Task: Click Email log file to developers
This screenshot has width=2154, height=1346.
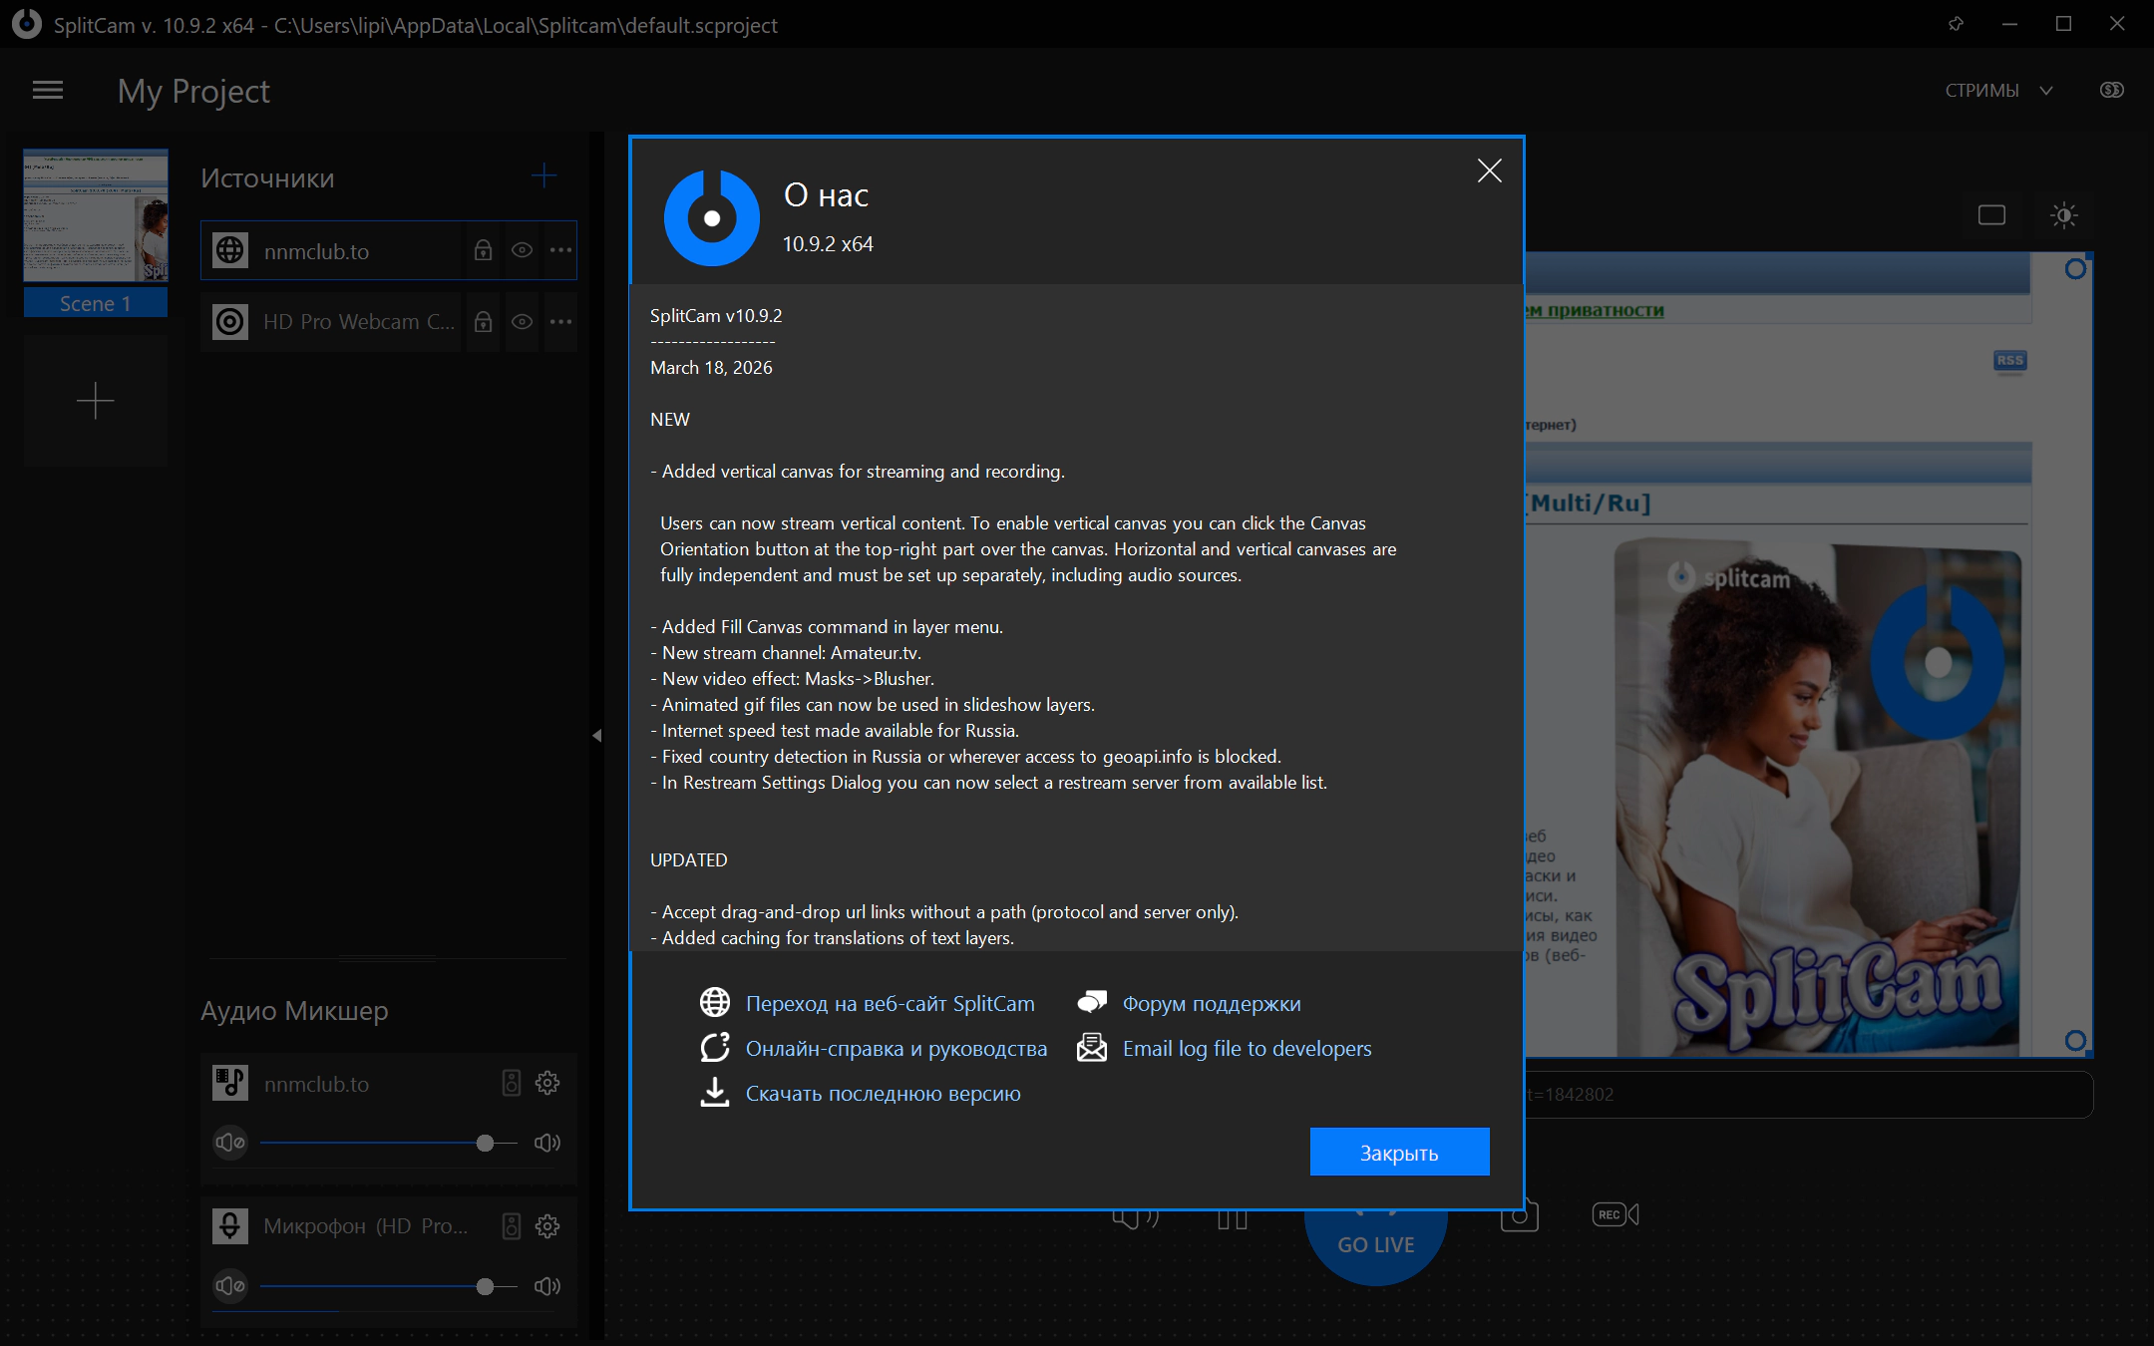Action: 1247,1048
